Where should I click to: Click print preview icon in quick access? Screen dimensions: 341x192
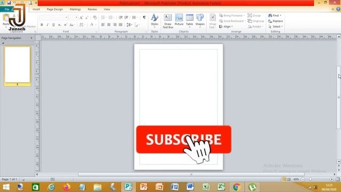pos(31,3)
